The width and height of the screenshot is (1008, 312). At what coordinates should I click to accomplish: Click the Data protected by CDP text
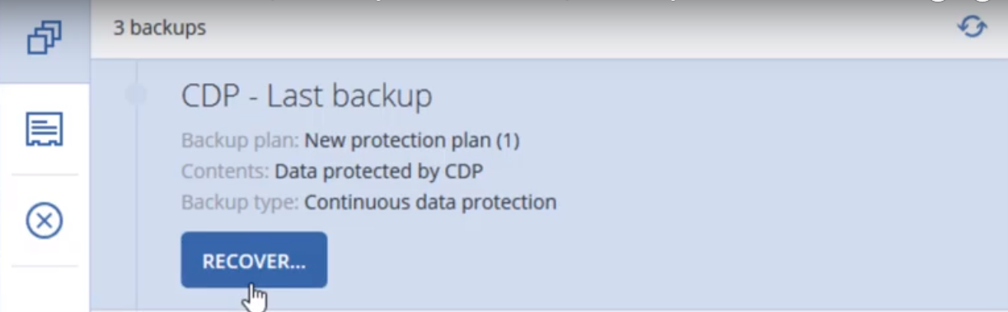[x=378, y=171]
